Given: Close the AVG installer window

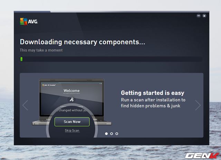Looking at the screenshot, I should coord(204,16).
